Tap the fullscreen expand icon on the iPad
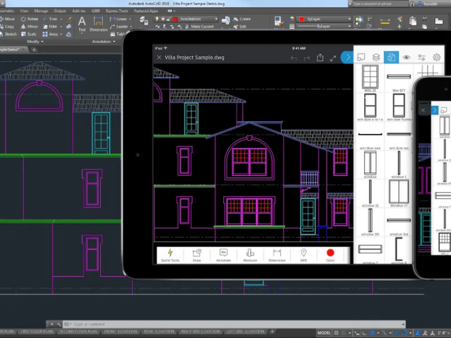 click(333, 58)
